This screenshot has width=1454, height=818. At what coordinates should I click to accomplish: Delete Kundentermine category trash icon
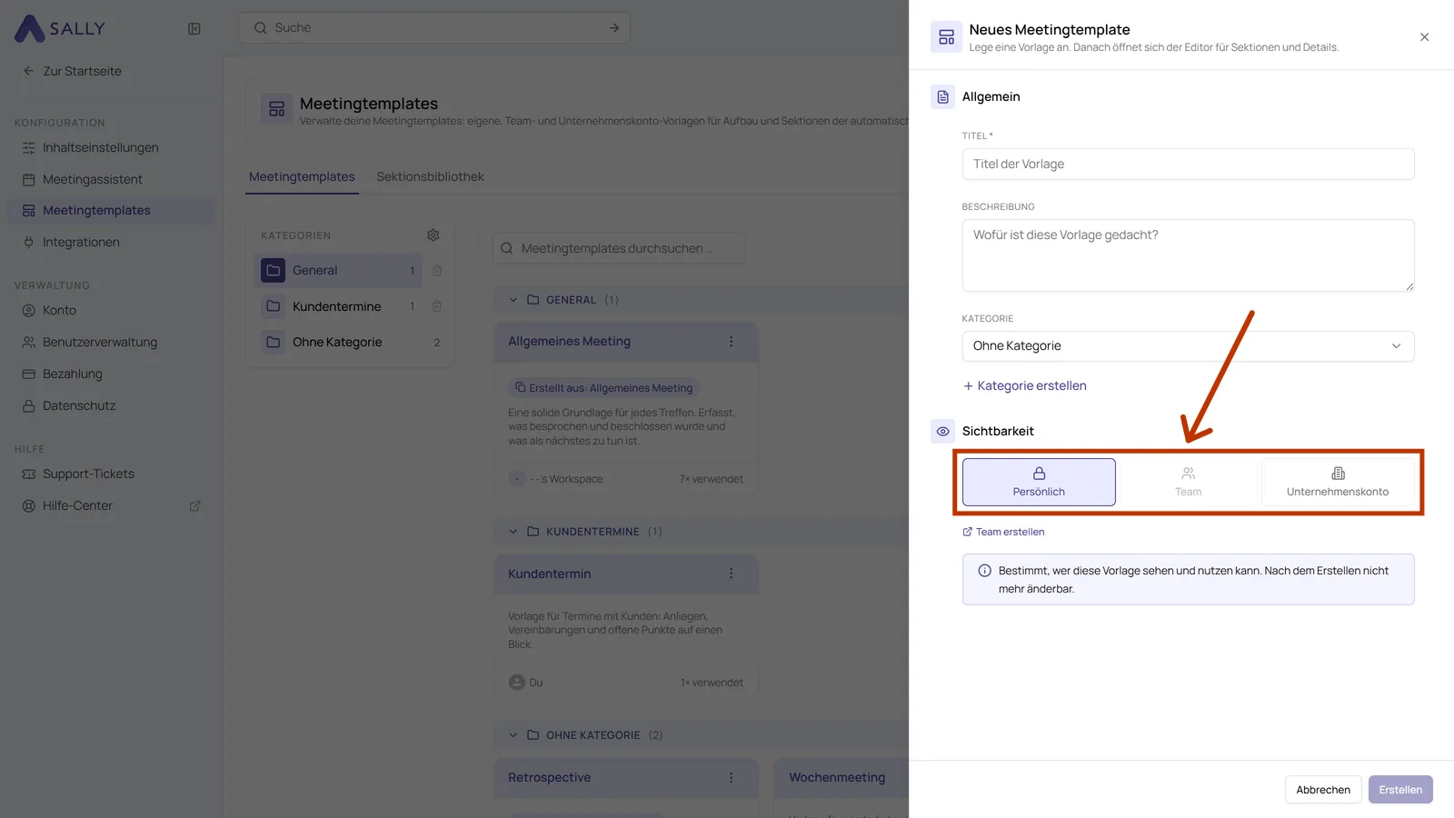coord(437,306)
